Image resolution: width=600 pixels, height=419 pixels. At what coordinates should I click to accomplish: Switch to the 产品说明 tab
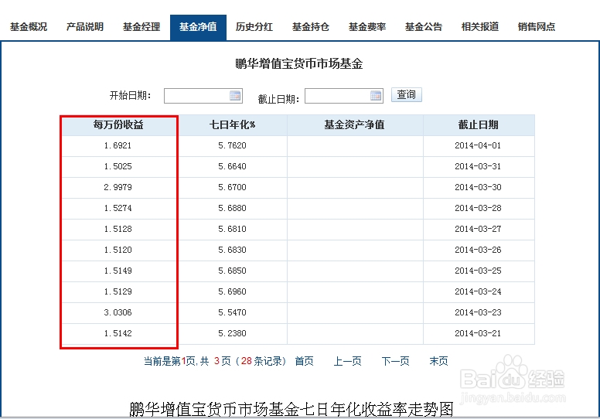tap(85, 27)
